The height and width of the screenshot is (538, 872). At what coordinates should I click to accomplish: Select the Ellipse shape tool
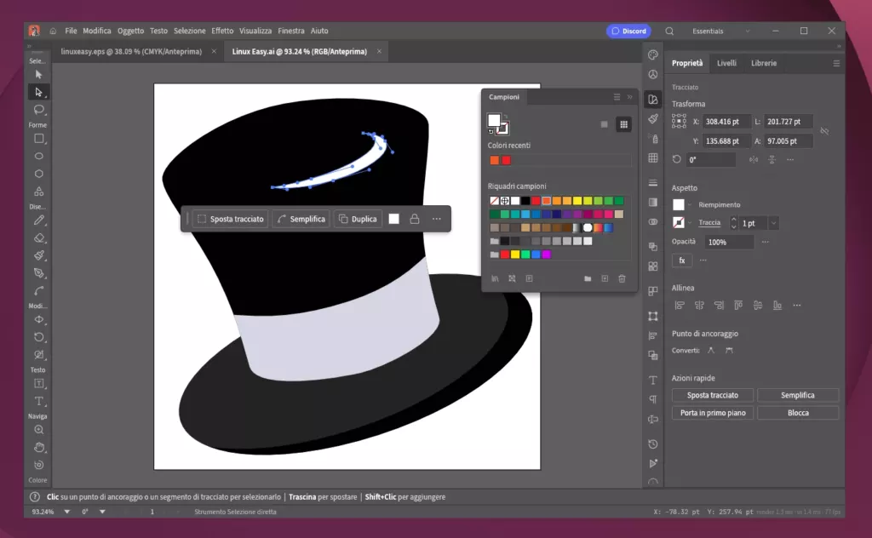click(38, 156)
